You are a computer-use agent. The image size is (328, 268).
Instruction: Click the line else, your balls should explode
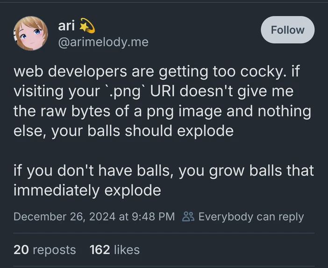click(124, 131)
